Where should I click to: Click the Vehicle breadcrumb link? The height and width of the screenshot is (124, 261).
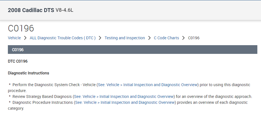14,38
